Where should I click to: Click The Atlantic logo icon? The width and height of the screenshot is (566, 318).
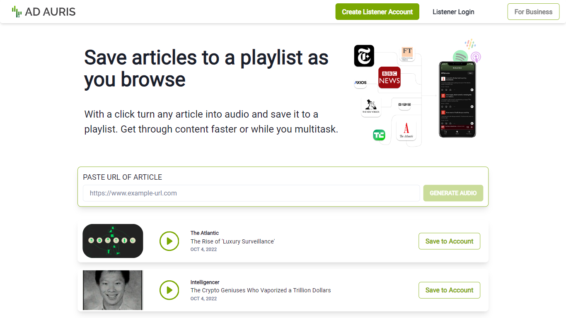pyautogui.click(x=406, y=130)
